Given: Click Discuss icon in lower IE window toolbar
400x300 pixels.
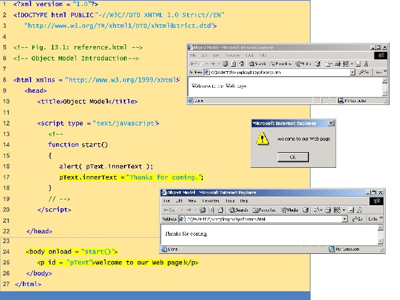Looking at the screenshot, I should click(351, 210).
